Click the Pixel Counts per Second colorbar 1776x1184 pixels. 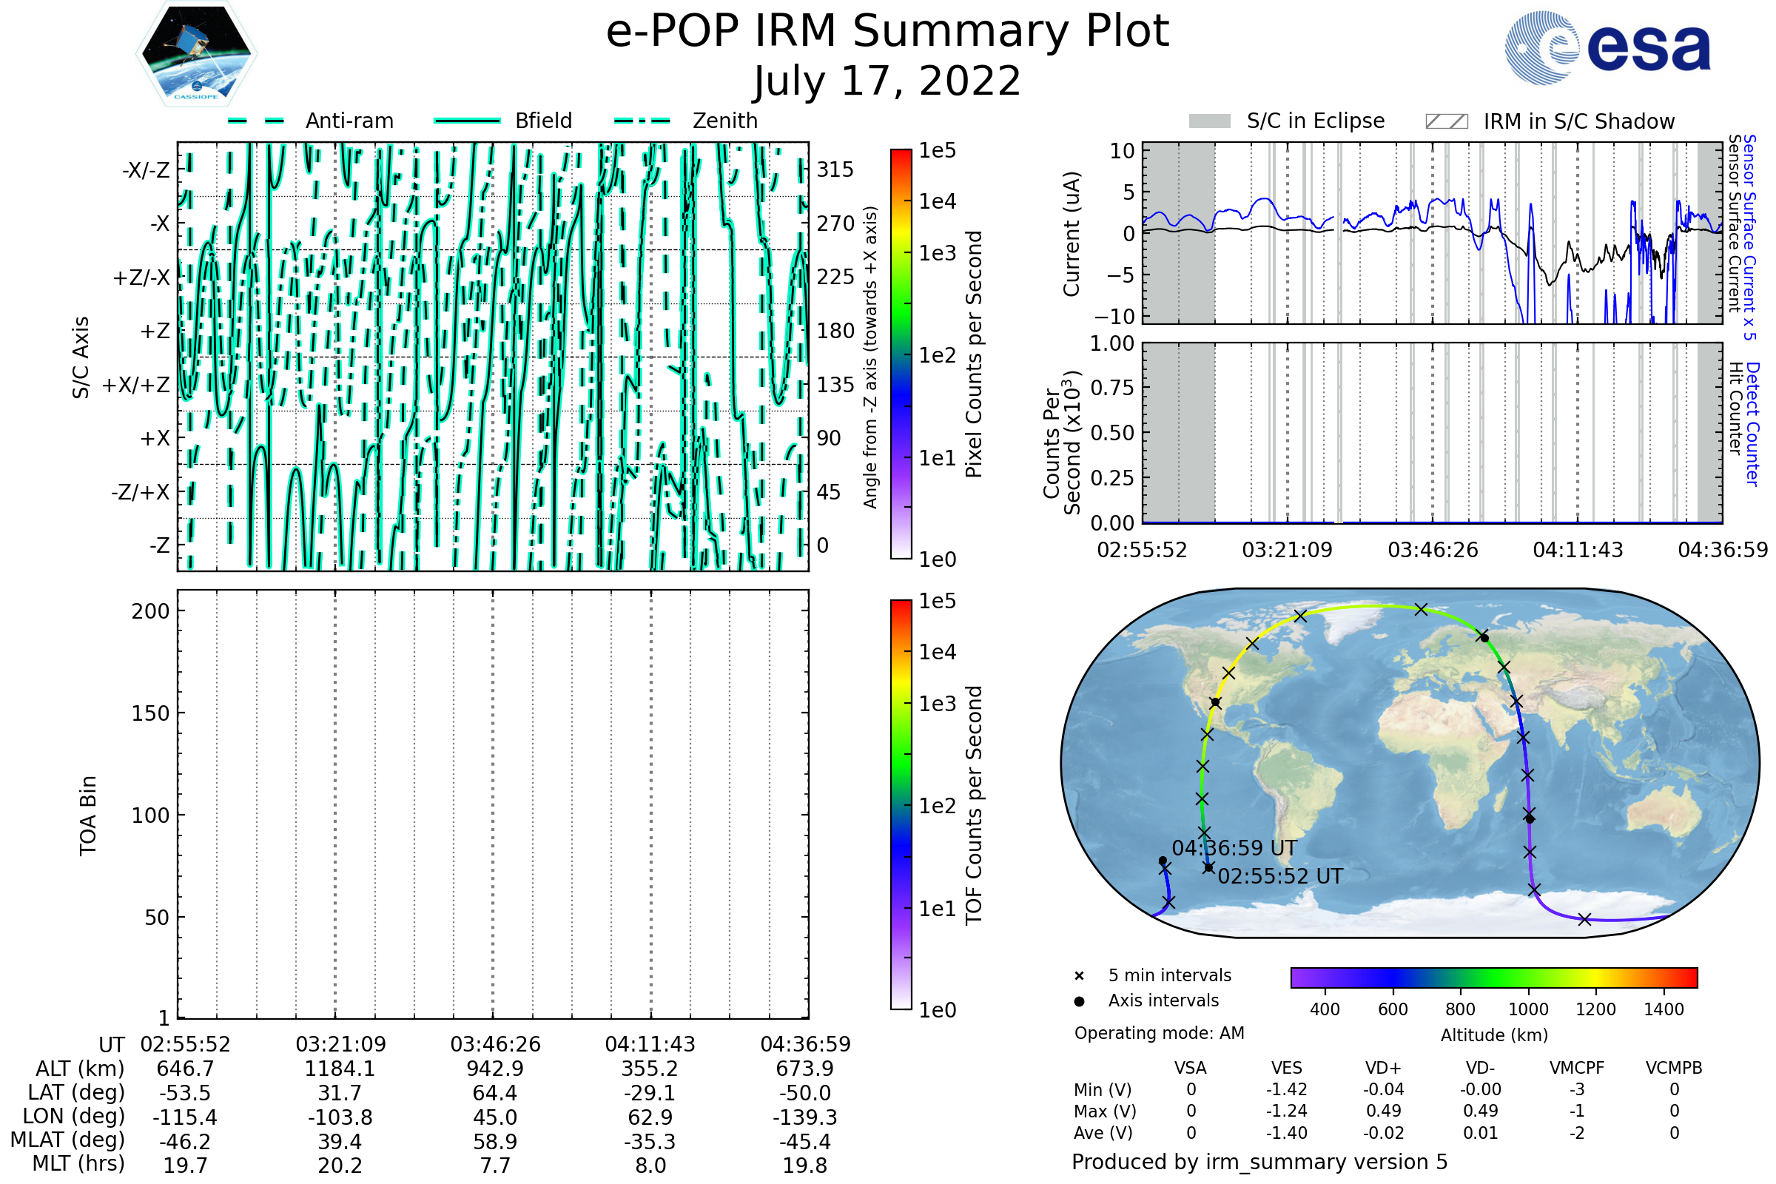pyautogui.click(x=901, y=354)
